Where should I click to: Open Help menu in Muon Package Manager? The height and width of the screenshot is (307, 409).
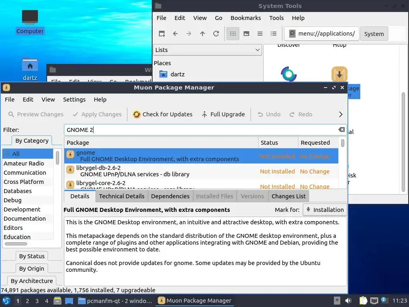[x=100, y=100]
